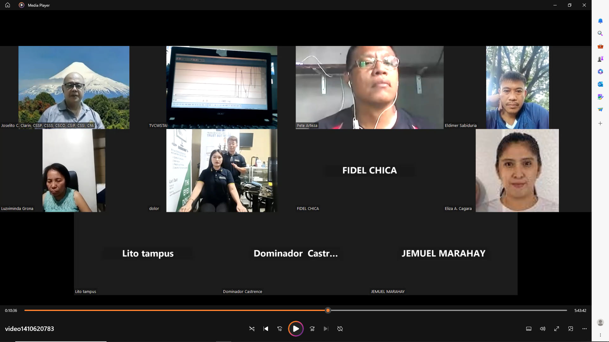Open sidebar settings three-dot menu

(x=600, y=335)
